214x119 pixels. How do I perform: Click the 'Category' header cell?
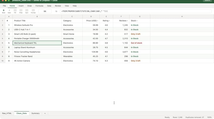click(72, 21)
